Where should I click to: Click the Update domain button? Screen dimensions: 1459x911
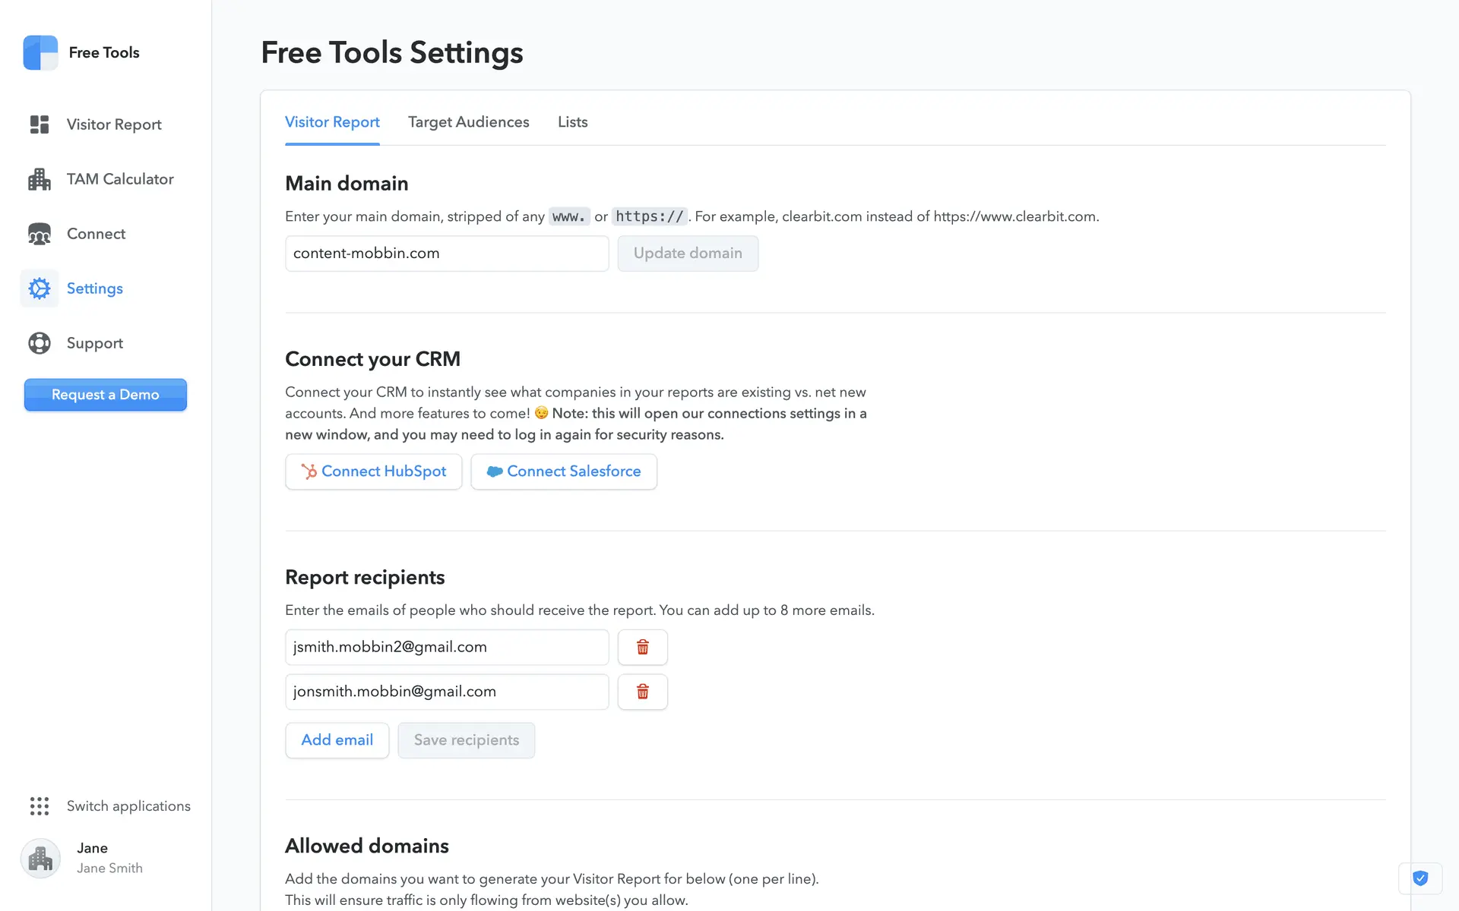[687, 254]
